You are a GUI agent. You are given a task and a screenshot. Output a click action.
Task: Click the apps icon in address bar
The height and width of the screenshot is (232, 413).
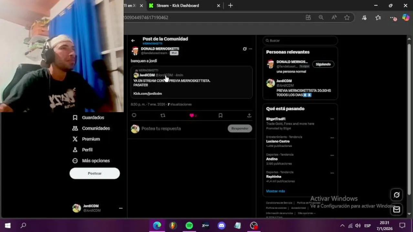click(308, 17)
